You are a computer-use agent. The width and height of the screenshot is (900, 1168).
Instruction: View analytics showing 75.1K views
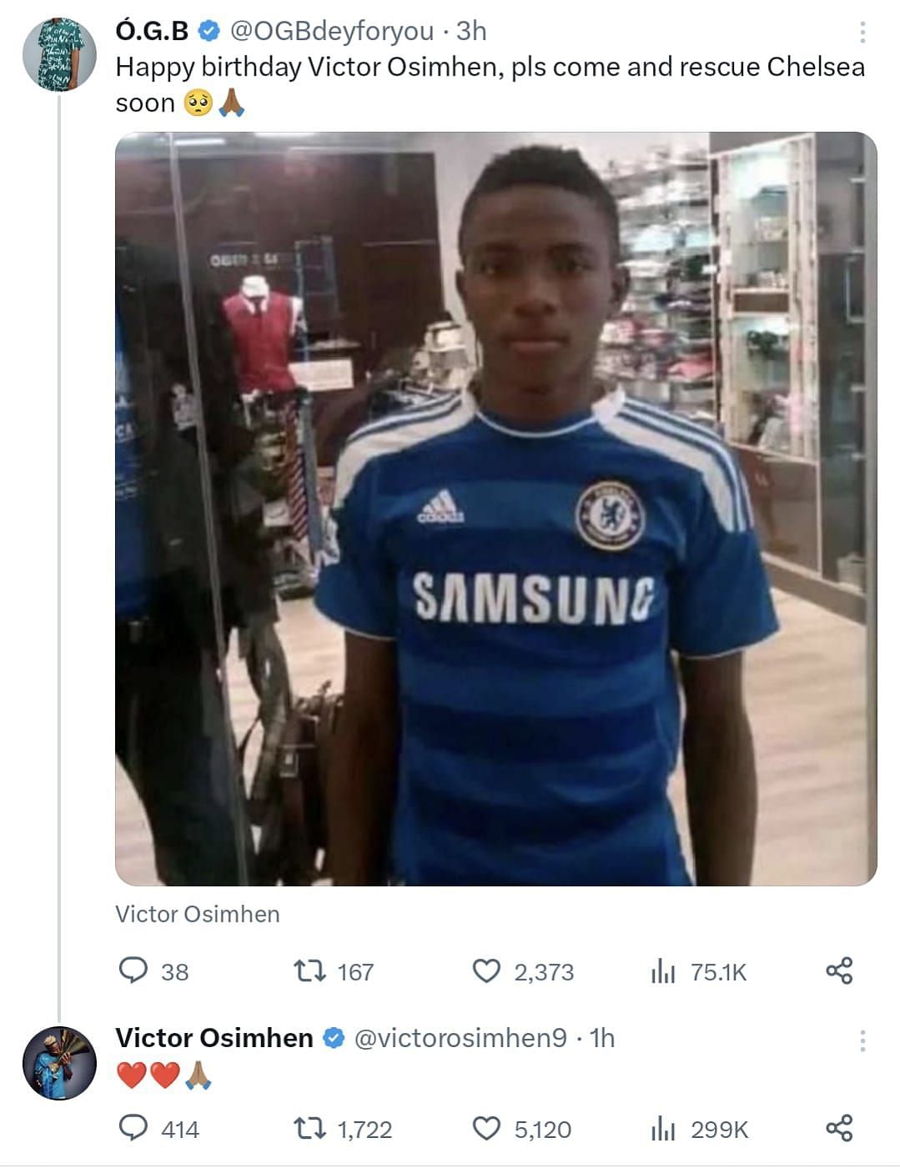point(662,971)
